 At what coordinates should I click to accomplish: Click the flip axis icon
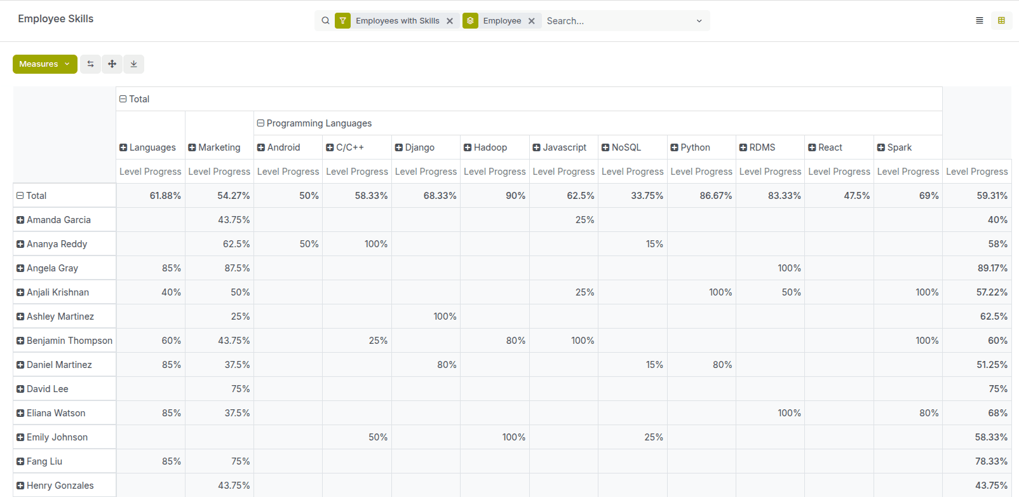coord(90,64)
